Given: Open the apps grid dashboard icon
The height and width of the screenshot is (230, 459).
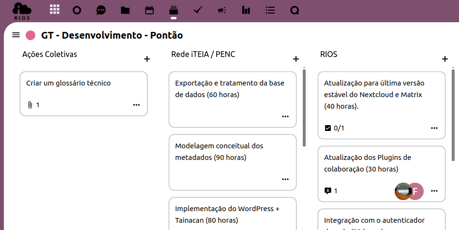Looking at the screenshot, I should point(55,9).
